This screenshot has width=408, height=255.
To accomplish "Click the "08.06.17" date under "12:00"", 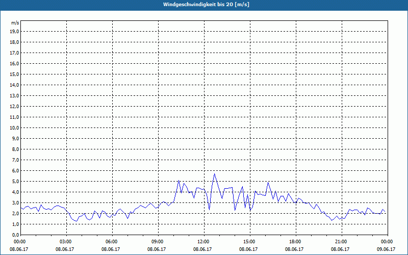I will click(x=202, y=249).
